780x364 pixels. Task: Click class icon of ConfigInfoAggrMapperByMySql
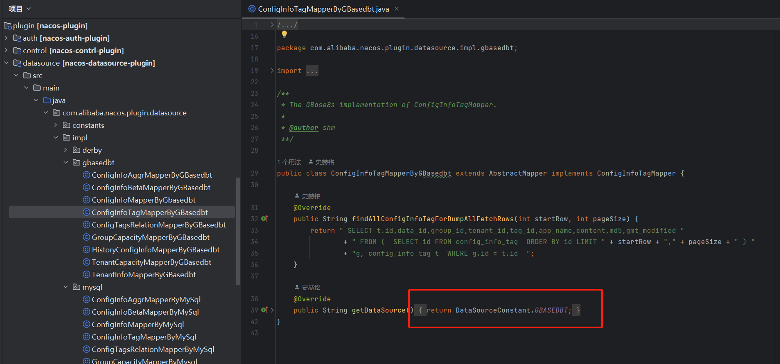tap(86, 299)
